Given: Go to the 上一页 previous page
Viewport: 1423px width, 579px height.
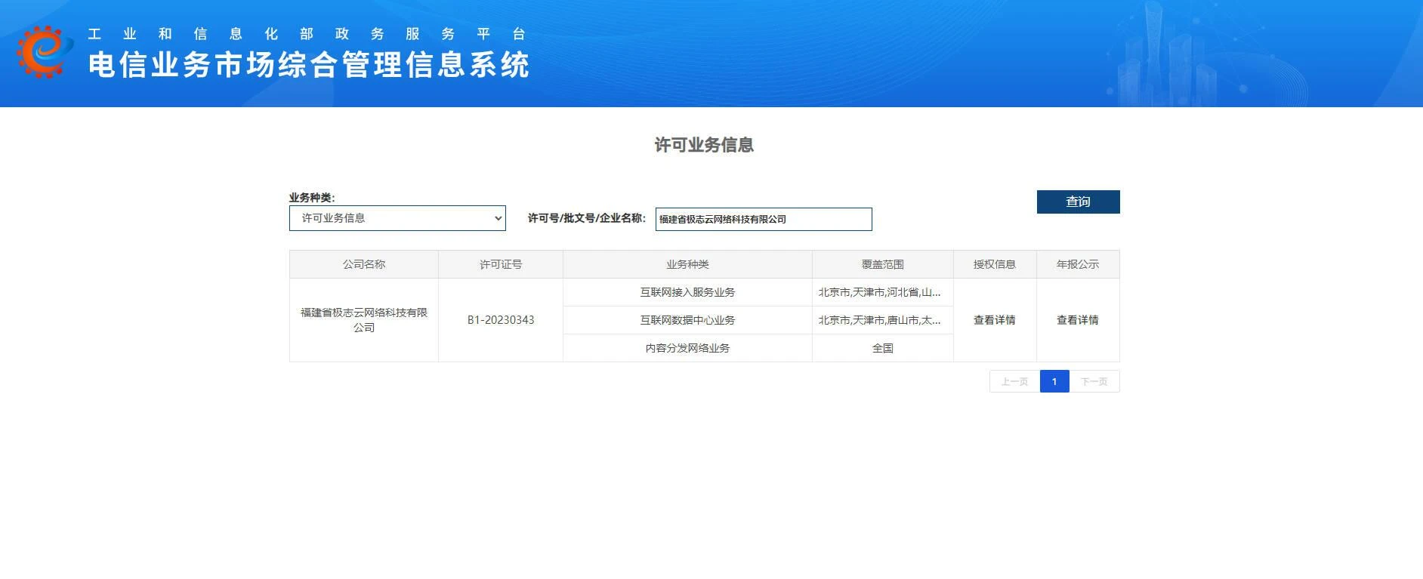Looking at the screenshot, I should [x=1014, y=382].
